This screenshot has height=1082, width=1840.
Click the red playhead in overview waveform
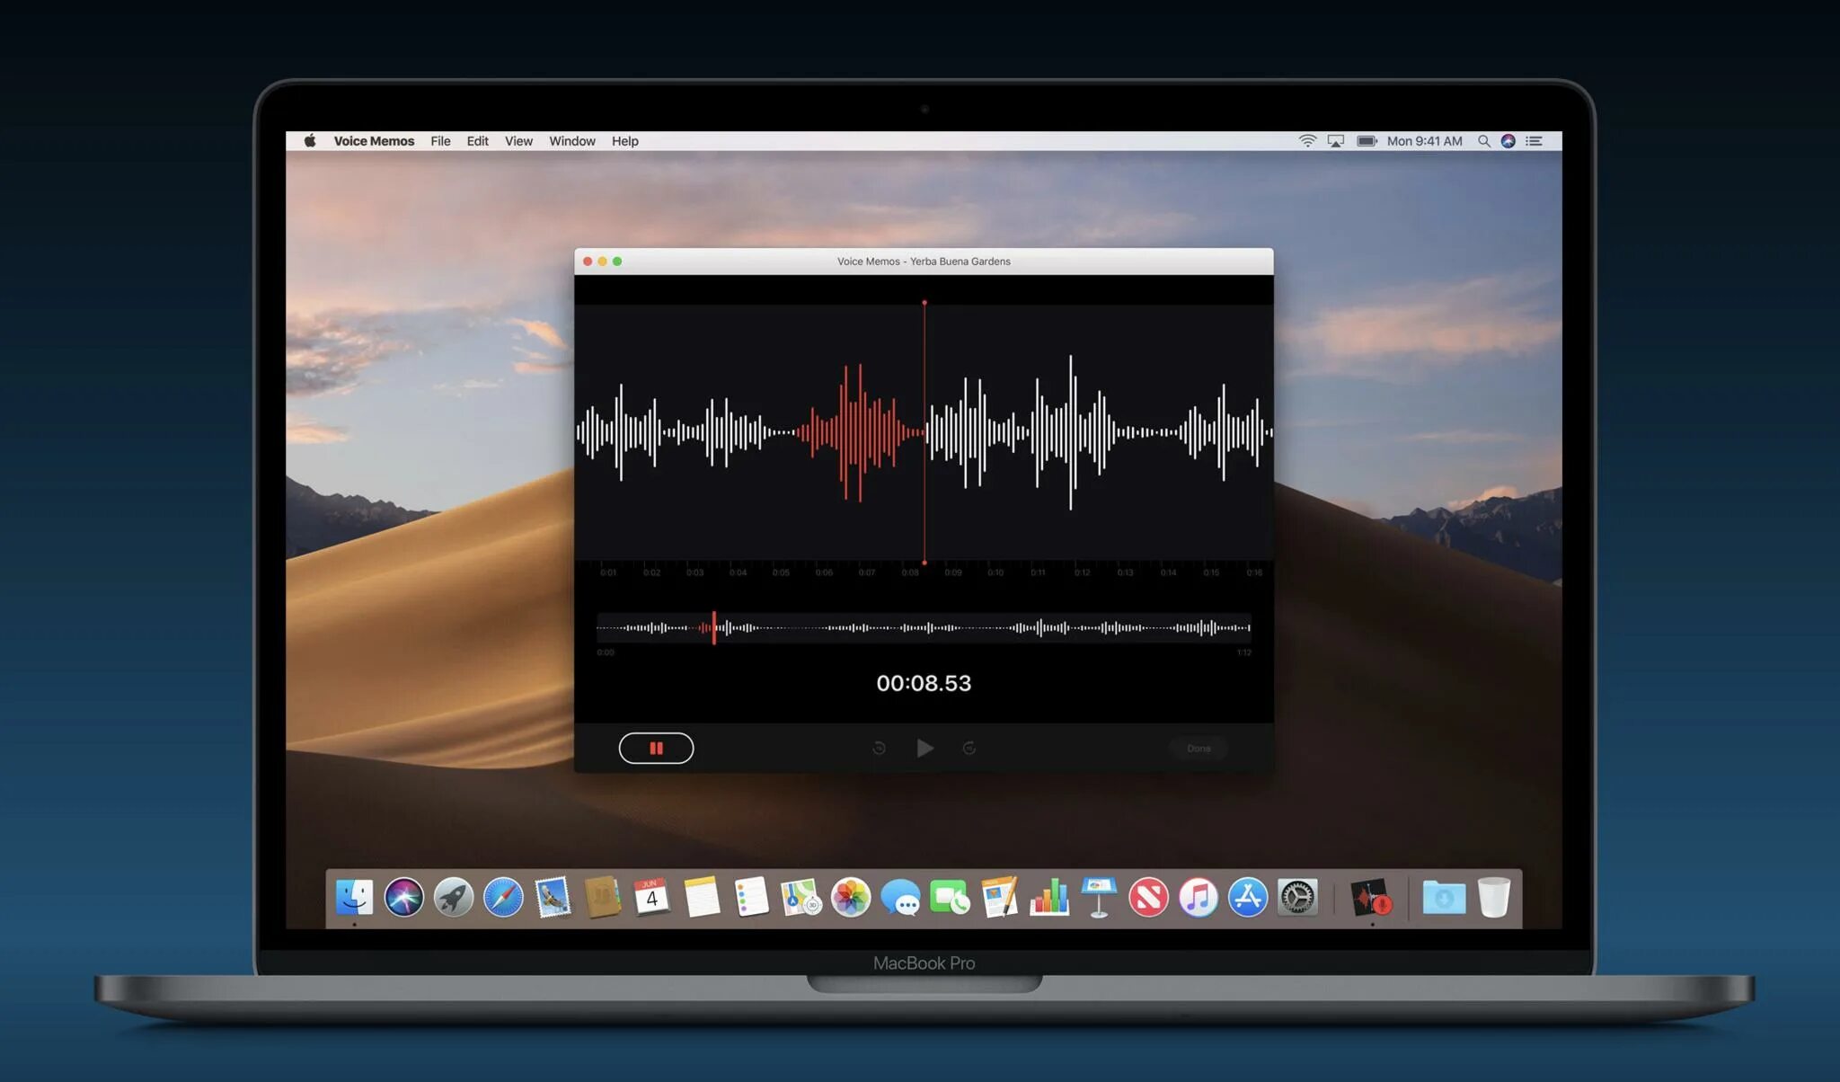[714, 627]
